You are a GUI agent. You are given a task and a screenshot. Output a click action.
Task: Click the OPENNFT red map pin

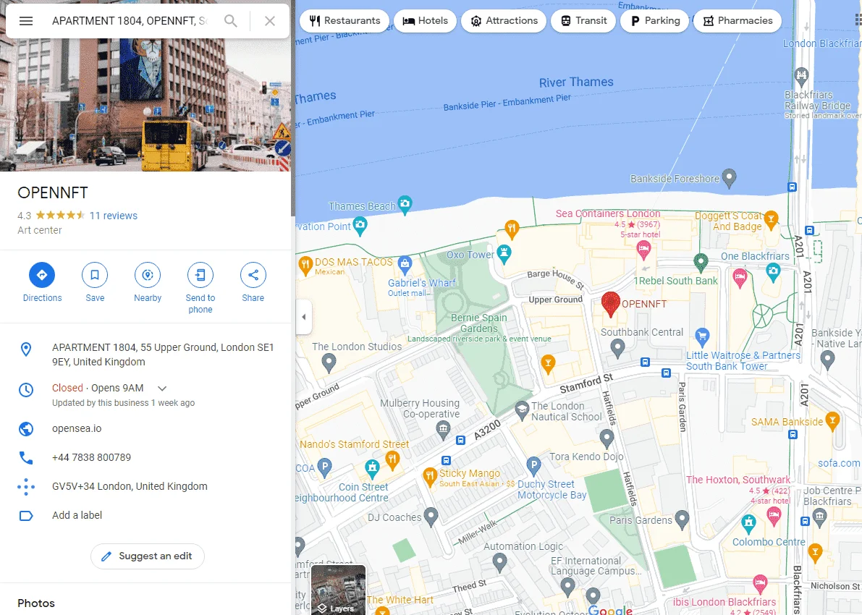(610, 304)
